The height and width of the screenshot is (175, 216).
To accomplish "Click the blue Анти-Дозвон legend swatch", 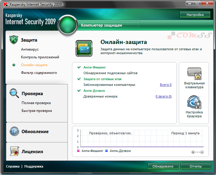I will click(106, 151).
